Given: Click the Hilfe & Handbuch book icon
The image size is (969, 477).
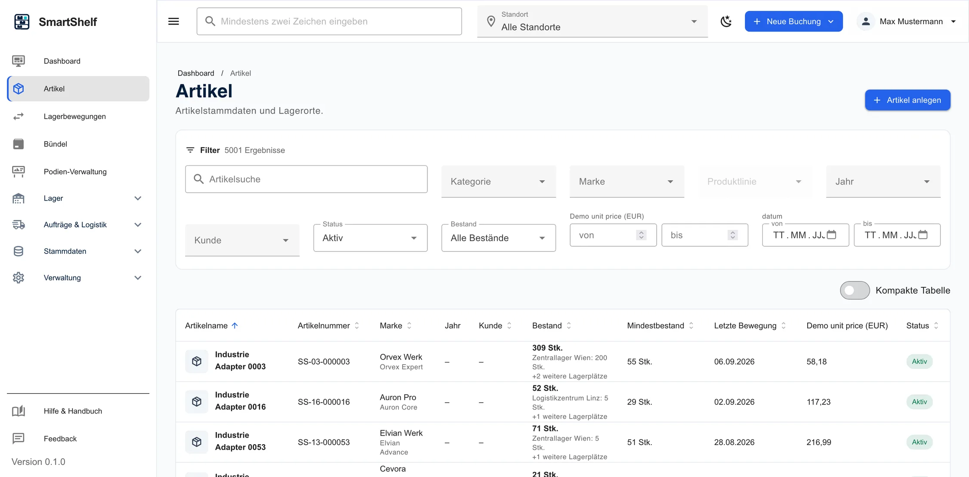Looking at the screenshot, I should click(19, 411).
